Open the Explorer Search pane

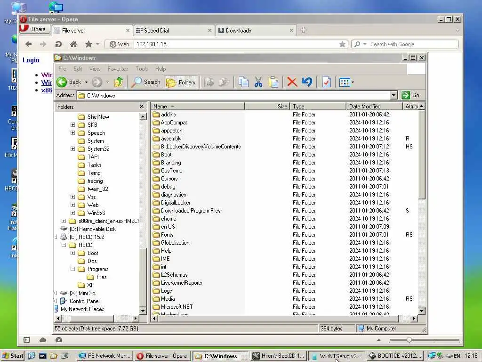click(146, 82)
